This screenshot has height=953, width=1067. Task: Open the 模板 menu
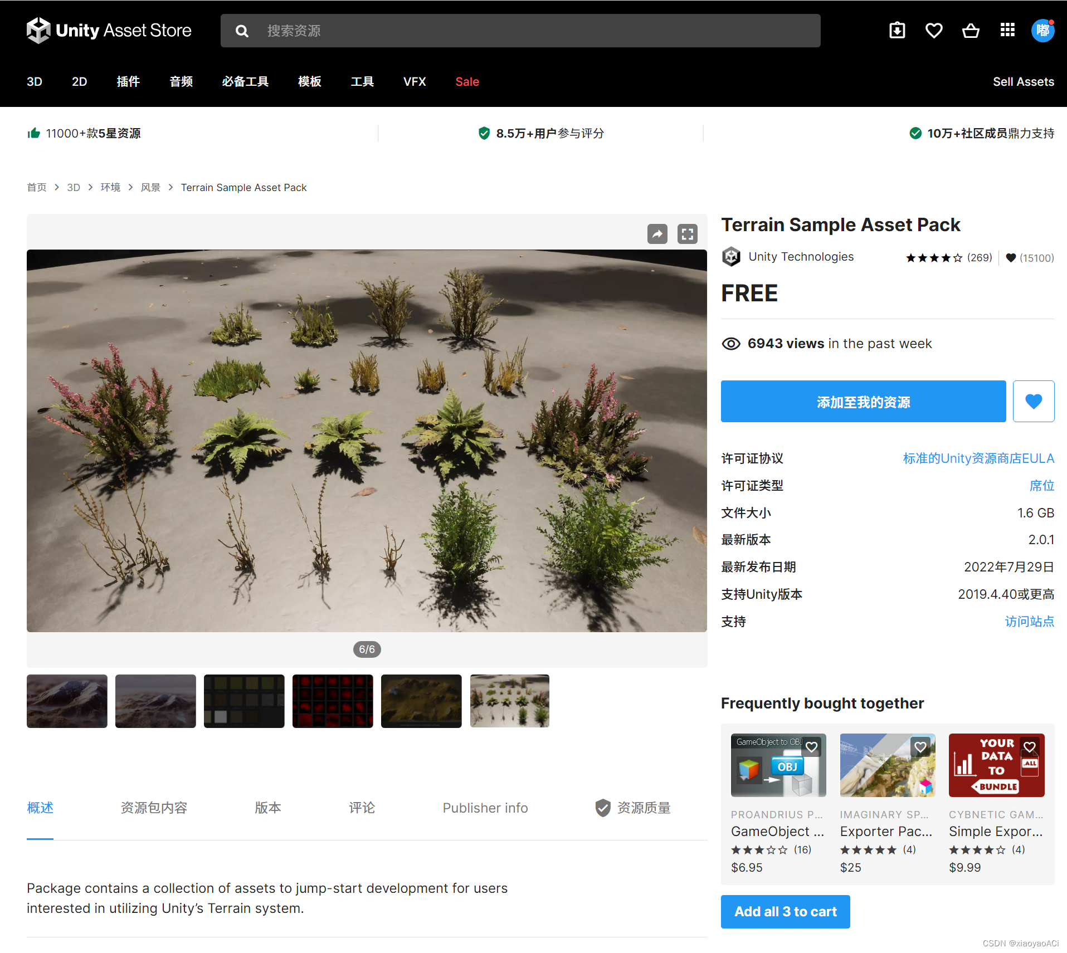pyautogui.click(x=310, y=82)
